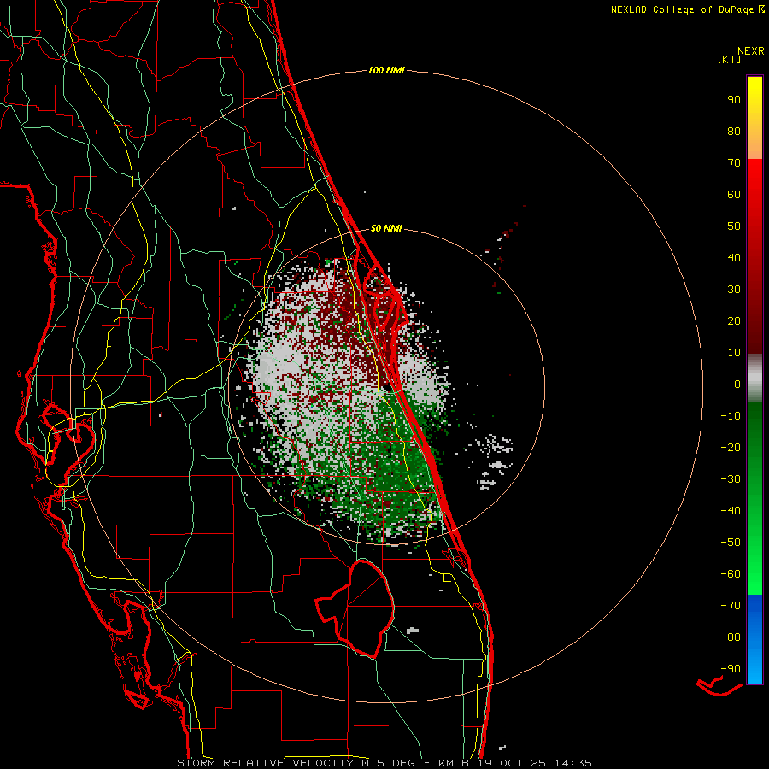Click the -50 knot scale value
769x769 pixels.
tap(731, 542)
